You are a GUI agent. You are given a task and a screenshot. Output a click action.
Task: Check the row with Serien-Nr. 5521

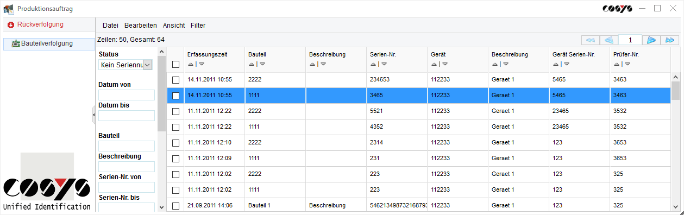[x=175, y=111]
